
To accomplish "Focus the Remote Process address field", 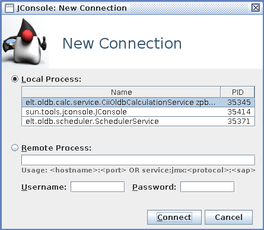I will [138, 160].
